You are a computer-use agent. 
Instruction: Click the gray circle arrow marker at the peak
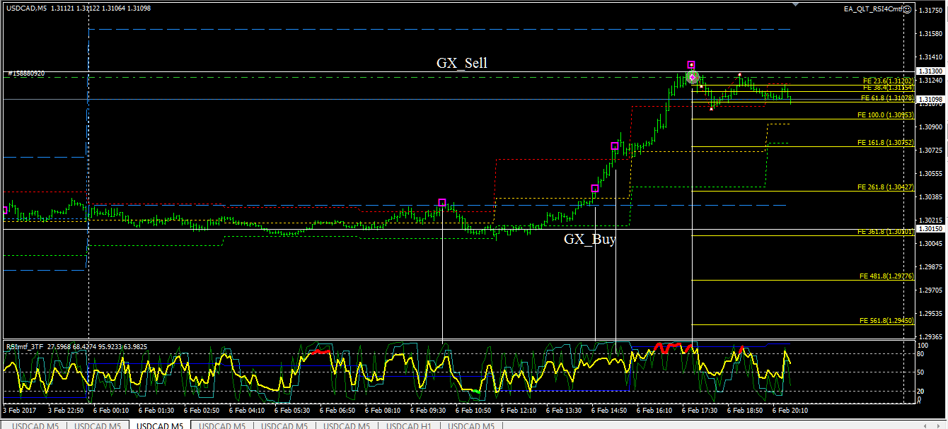(x=693, y=77)
